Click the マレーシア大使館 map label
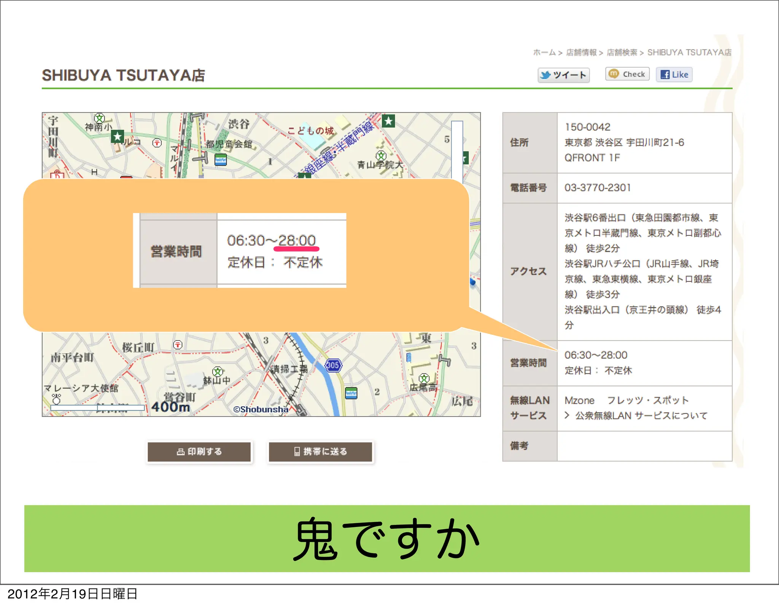The height and width of the screenshot is (606, 779). tap(81, 388)
